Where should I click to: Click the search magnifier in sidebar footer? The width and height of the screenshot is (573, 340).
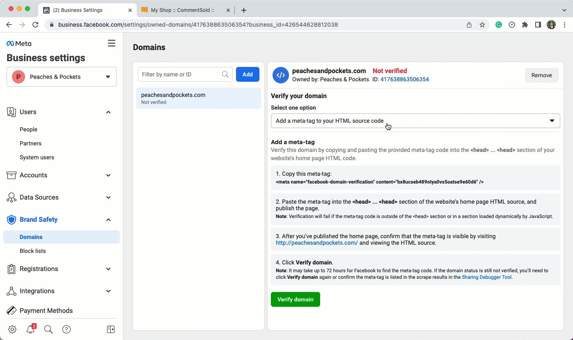click(48, 329)
